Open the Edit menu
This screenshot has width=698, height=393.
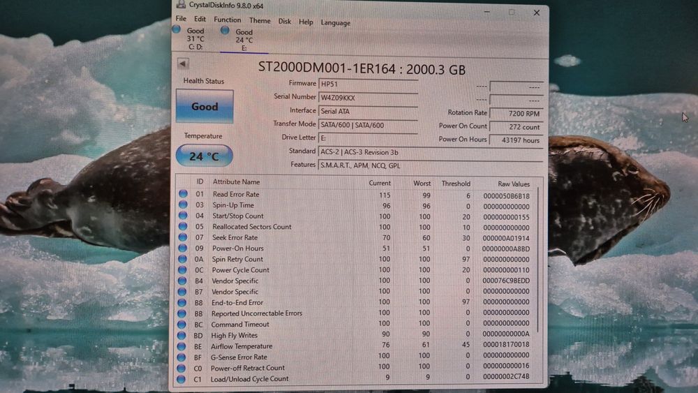tap(200, 19)
